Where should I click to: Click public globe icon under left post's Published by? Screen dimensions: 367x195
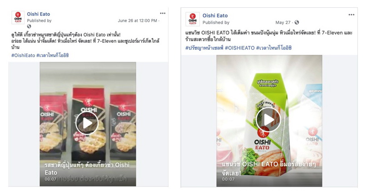[29, 26]
